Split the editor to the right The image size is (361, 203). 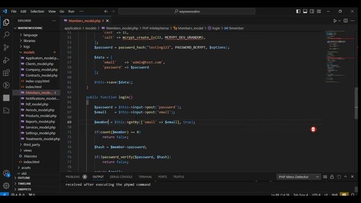point(346,21)
